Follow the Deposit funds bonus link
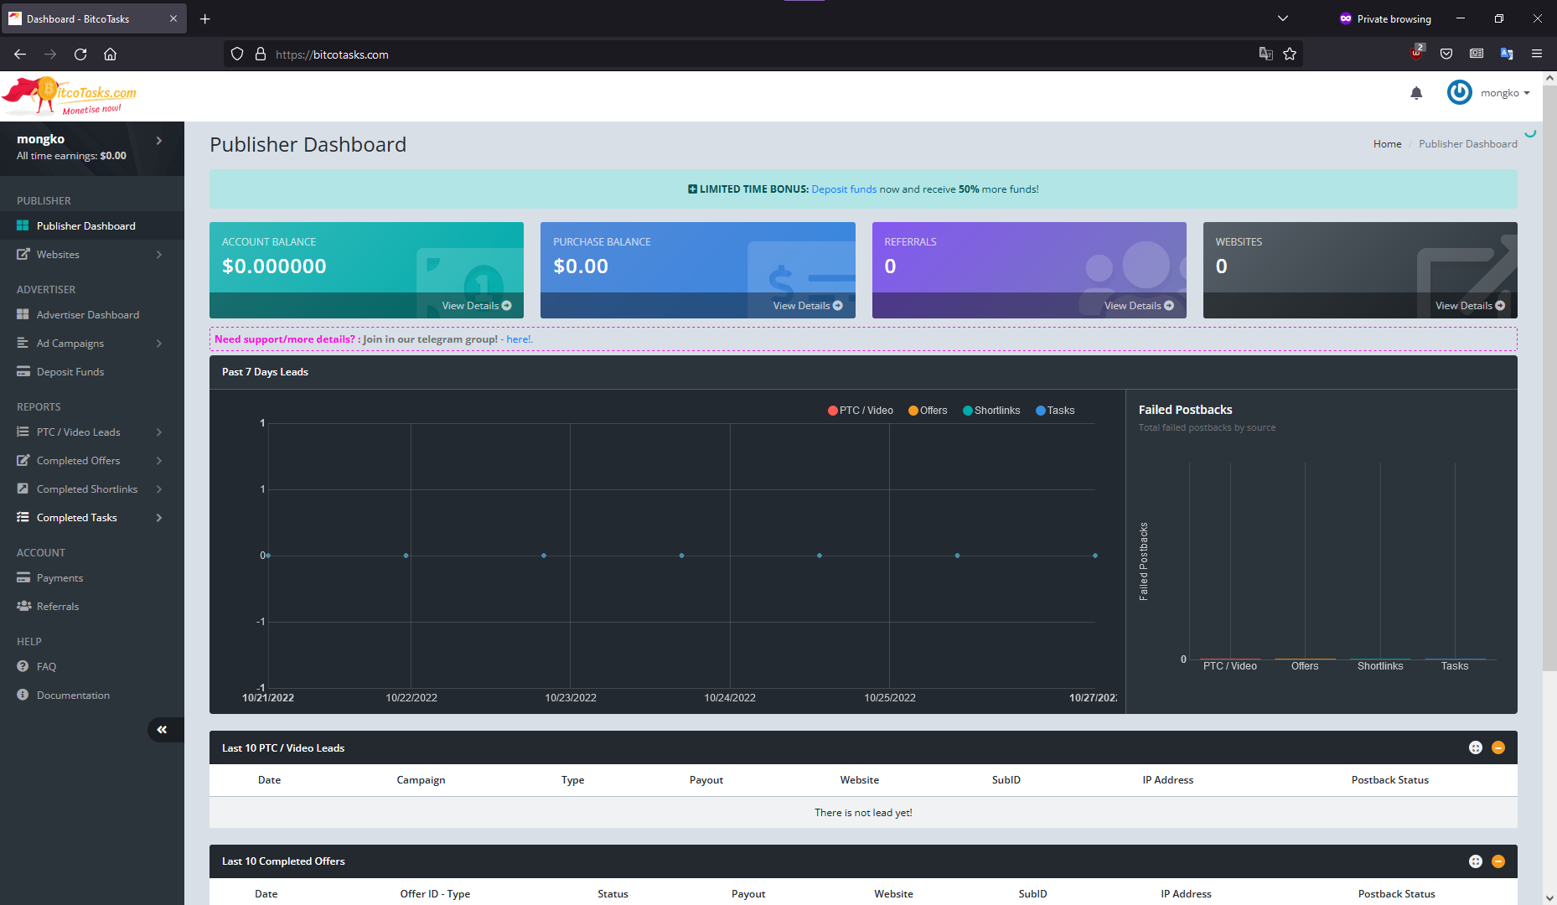This screenshot has height=905, width=1557. point(844,189)
